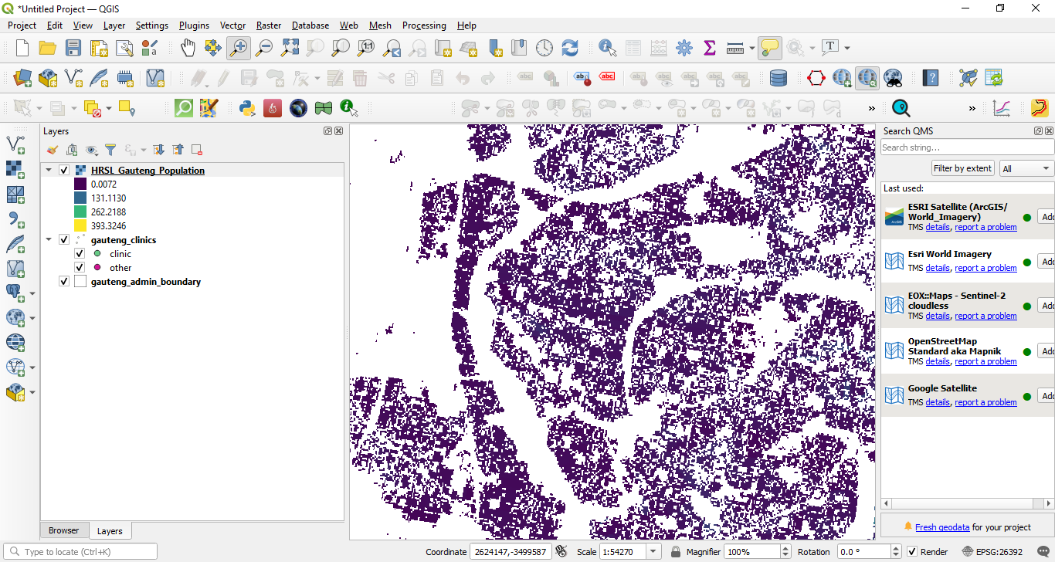The image size is (1055, 562).
Task: Open the Help contents book icon
Action: 931,78
